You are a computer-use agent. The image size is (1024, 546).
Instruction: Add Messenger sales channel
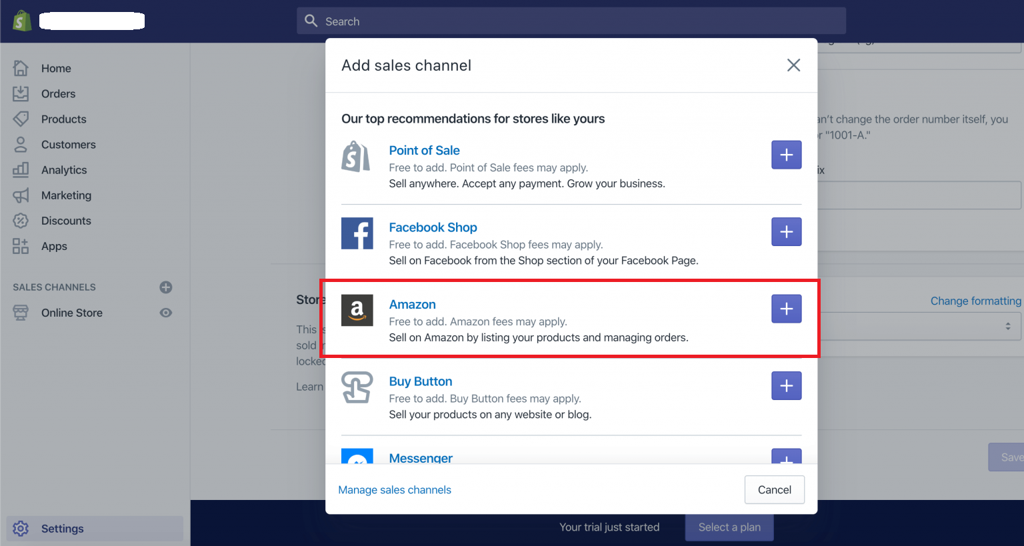pos(787,456)
